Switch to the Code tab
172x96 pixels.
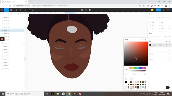tap(163, 14)
